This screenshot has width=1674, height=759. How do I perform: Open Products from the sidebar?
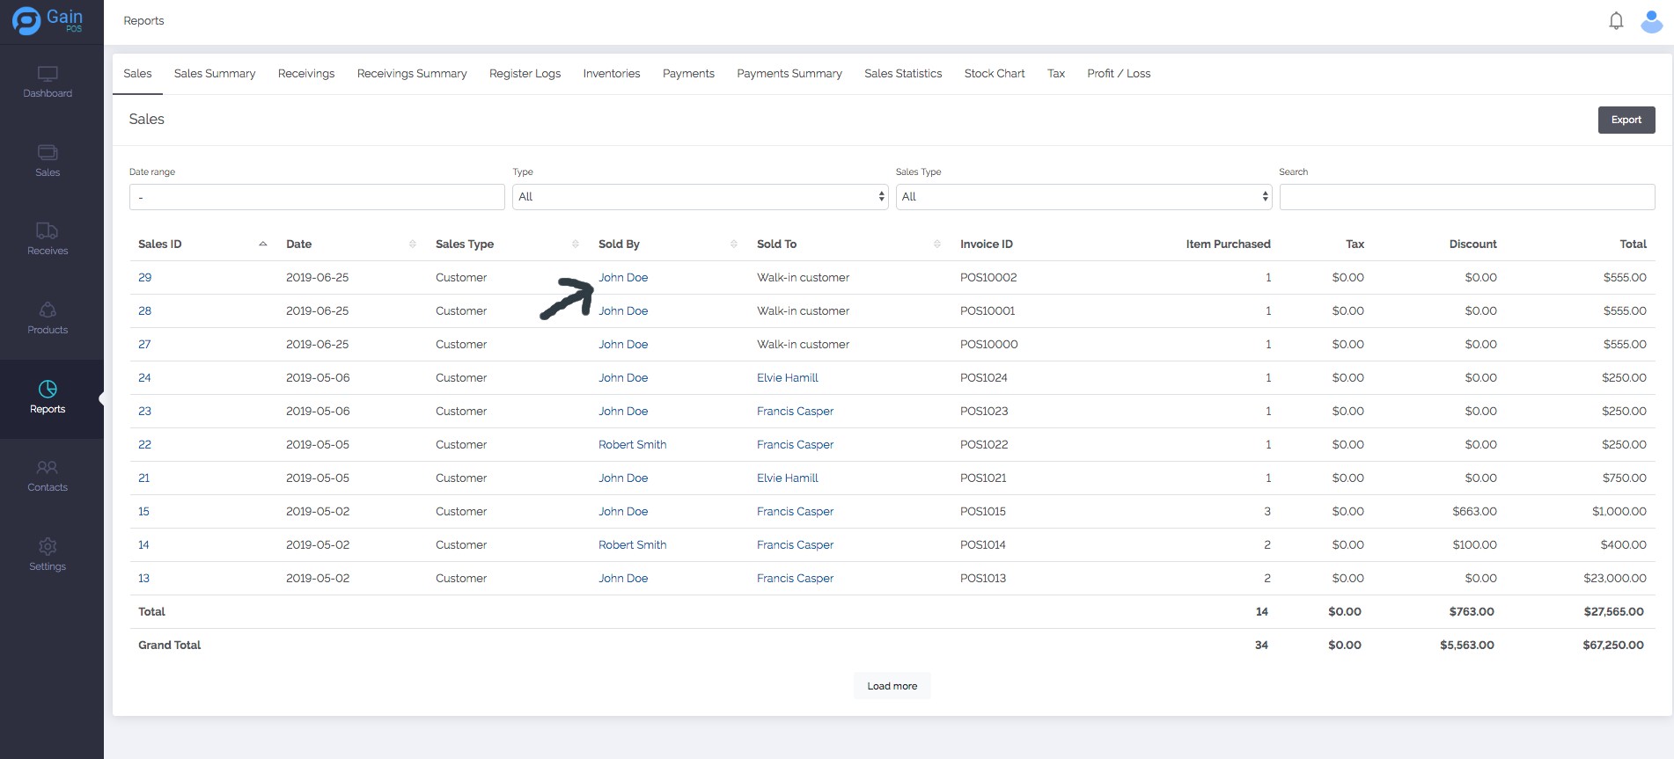pyautogui.click(x=48, y=310)
